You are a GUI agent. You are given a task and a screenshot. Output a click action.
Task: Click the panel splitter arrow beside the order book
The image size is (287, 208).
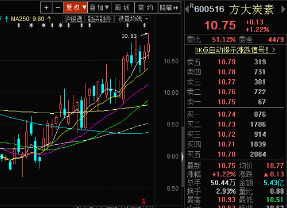point(183,157)
